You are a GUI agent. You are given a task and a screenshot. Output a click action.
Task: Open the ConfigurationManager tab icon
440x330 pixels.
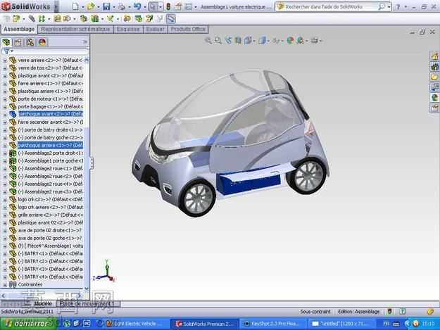30,42
